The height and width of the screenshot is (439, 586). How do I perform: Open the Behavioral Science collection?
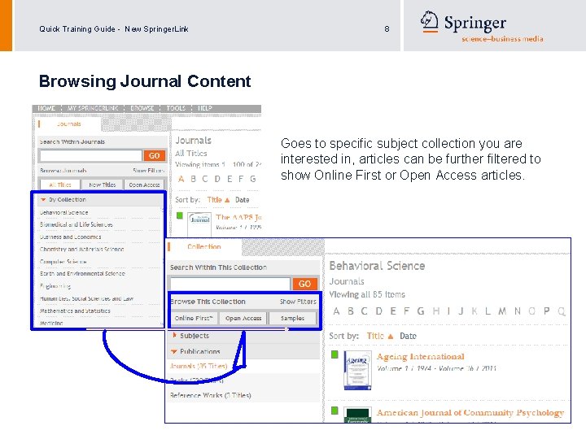pos(64,212)
